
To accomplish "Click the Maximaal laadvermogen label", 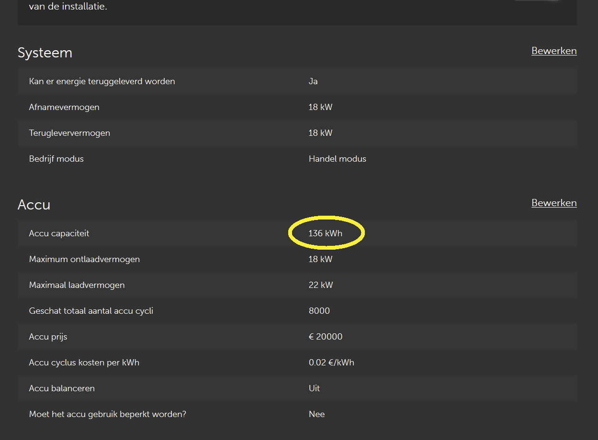I will point(77,285).
